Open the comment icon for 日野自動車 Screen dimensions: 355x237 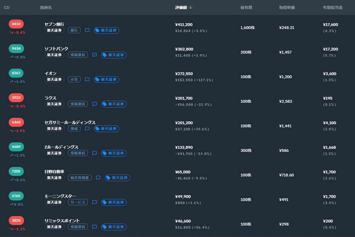[x=98, y=178]
